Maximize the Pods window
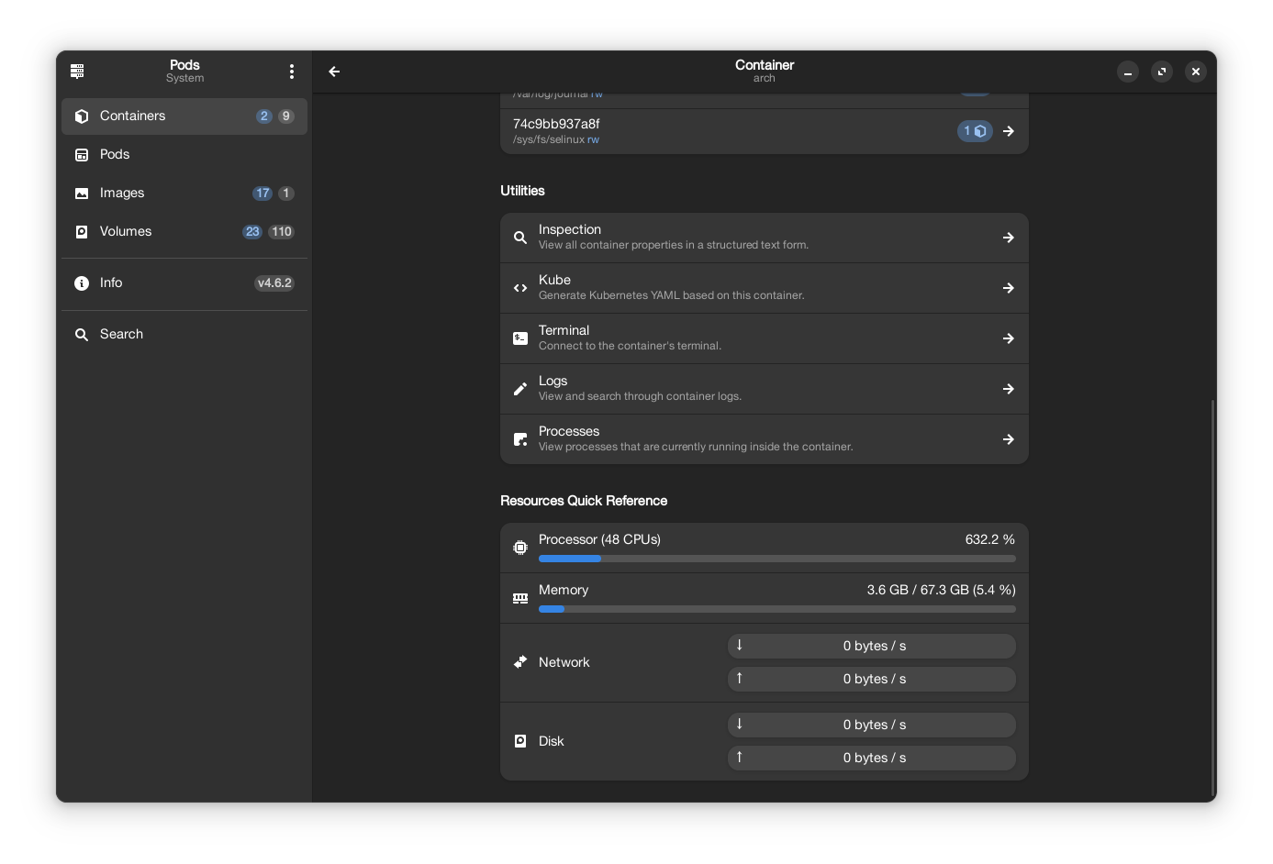 coord(1162,72)
